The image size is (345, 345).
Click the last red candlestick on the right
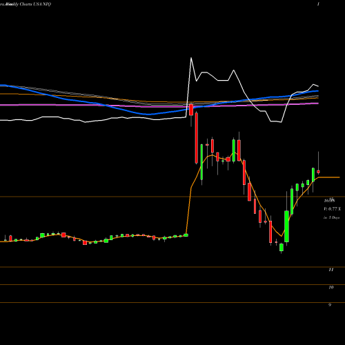click(x=318, y=172)
